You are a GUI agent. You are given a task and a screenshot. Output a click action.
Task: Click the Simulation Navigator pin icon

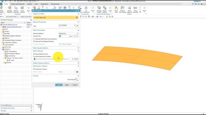pos(31,20)
